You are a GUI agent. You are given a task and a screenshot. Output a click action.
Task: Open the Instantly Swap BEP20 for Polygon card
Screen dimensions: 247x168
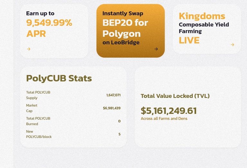[131, 31]
